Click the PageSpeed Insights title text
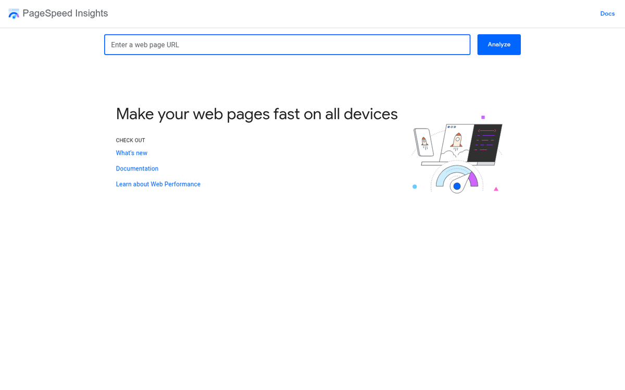The height and width of the screenshot is (390, 625). 65,14
